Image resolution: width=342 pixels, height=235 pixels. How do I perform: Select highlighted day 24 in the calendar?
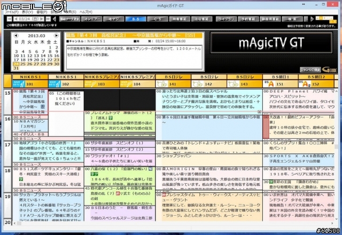tap(16, 64)
